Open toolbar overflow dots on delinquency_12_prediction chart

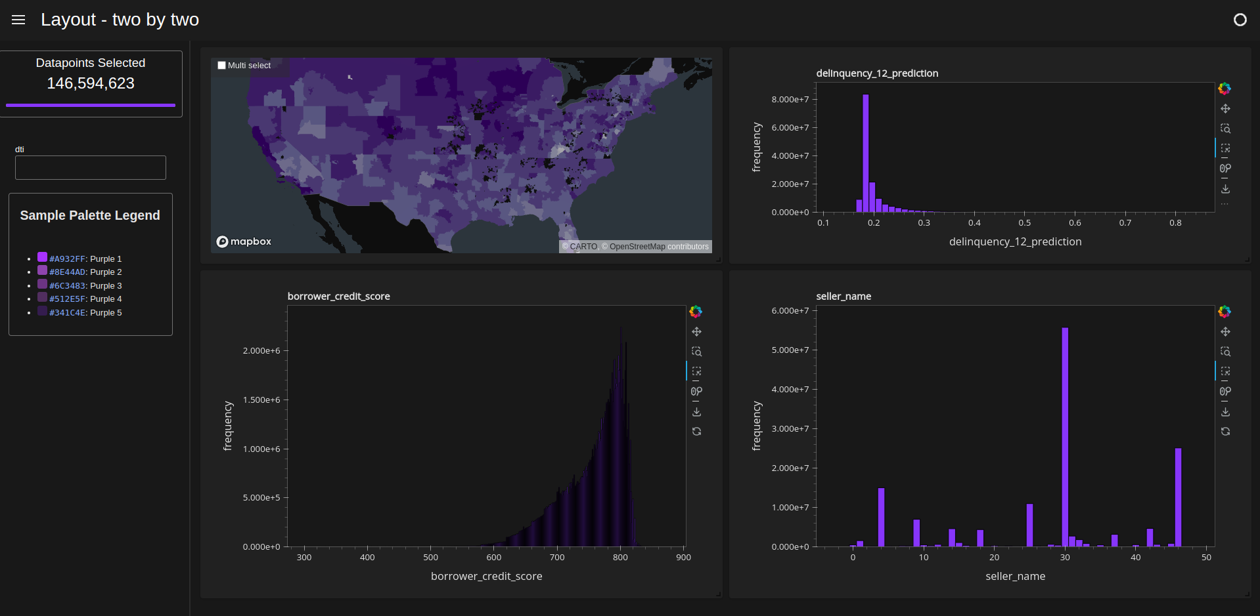point(1225,204)
